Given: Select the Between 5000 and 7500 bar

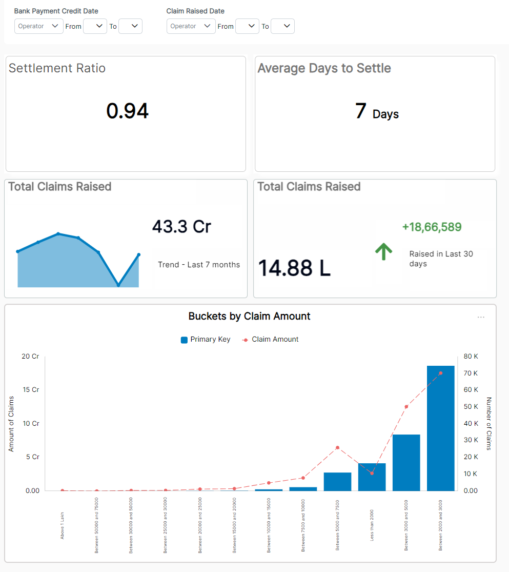Looking at the screenshot, I should tap(337, 482).
